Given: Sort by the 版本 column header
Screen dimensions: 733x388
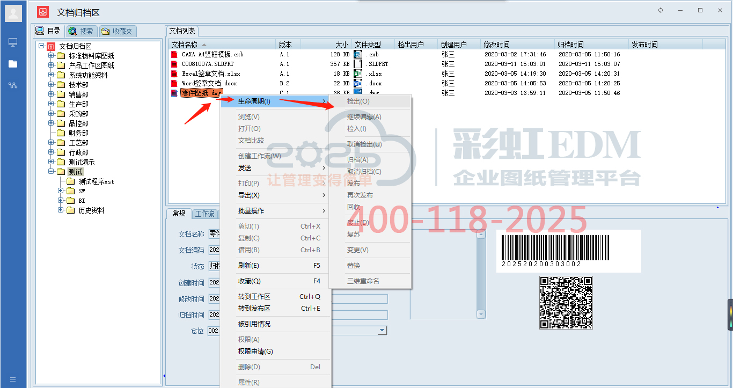Looking at the screenshot, I should tap(288, 45).
